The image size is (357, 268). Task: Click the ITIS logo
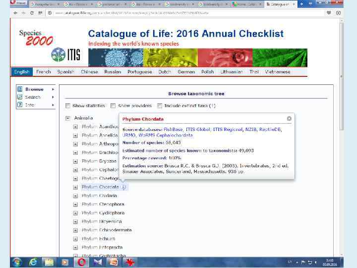pyautogui.click(x=66, y=55)
